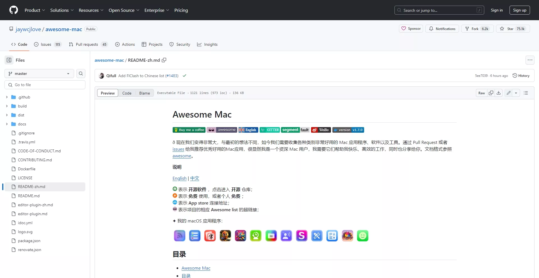The image size is (539, 278).
Task: Expand the .github folder
Action: [7, 97]
